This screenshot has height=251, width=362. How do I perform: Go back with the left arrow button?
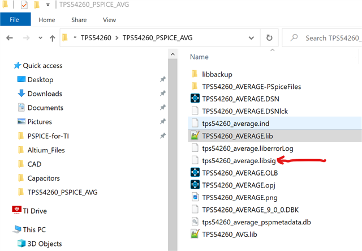10,38
